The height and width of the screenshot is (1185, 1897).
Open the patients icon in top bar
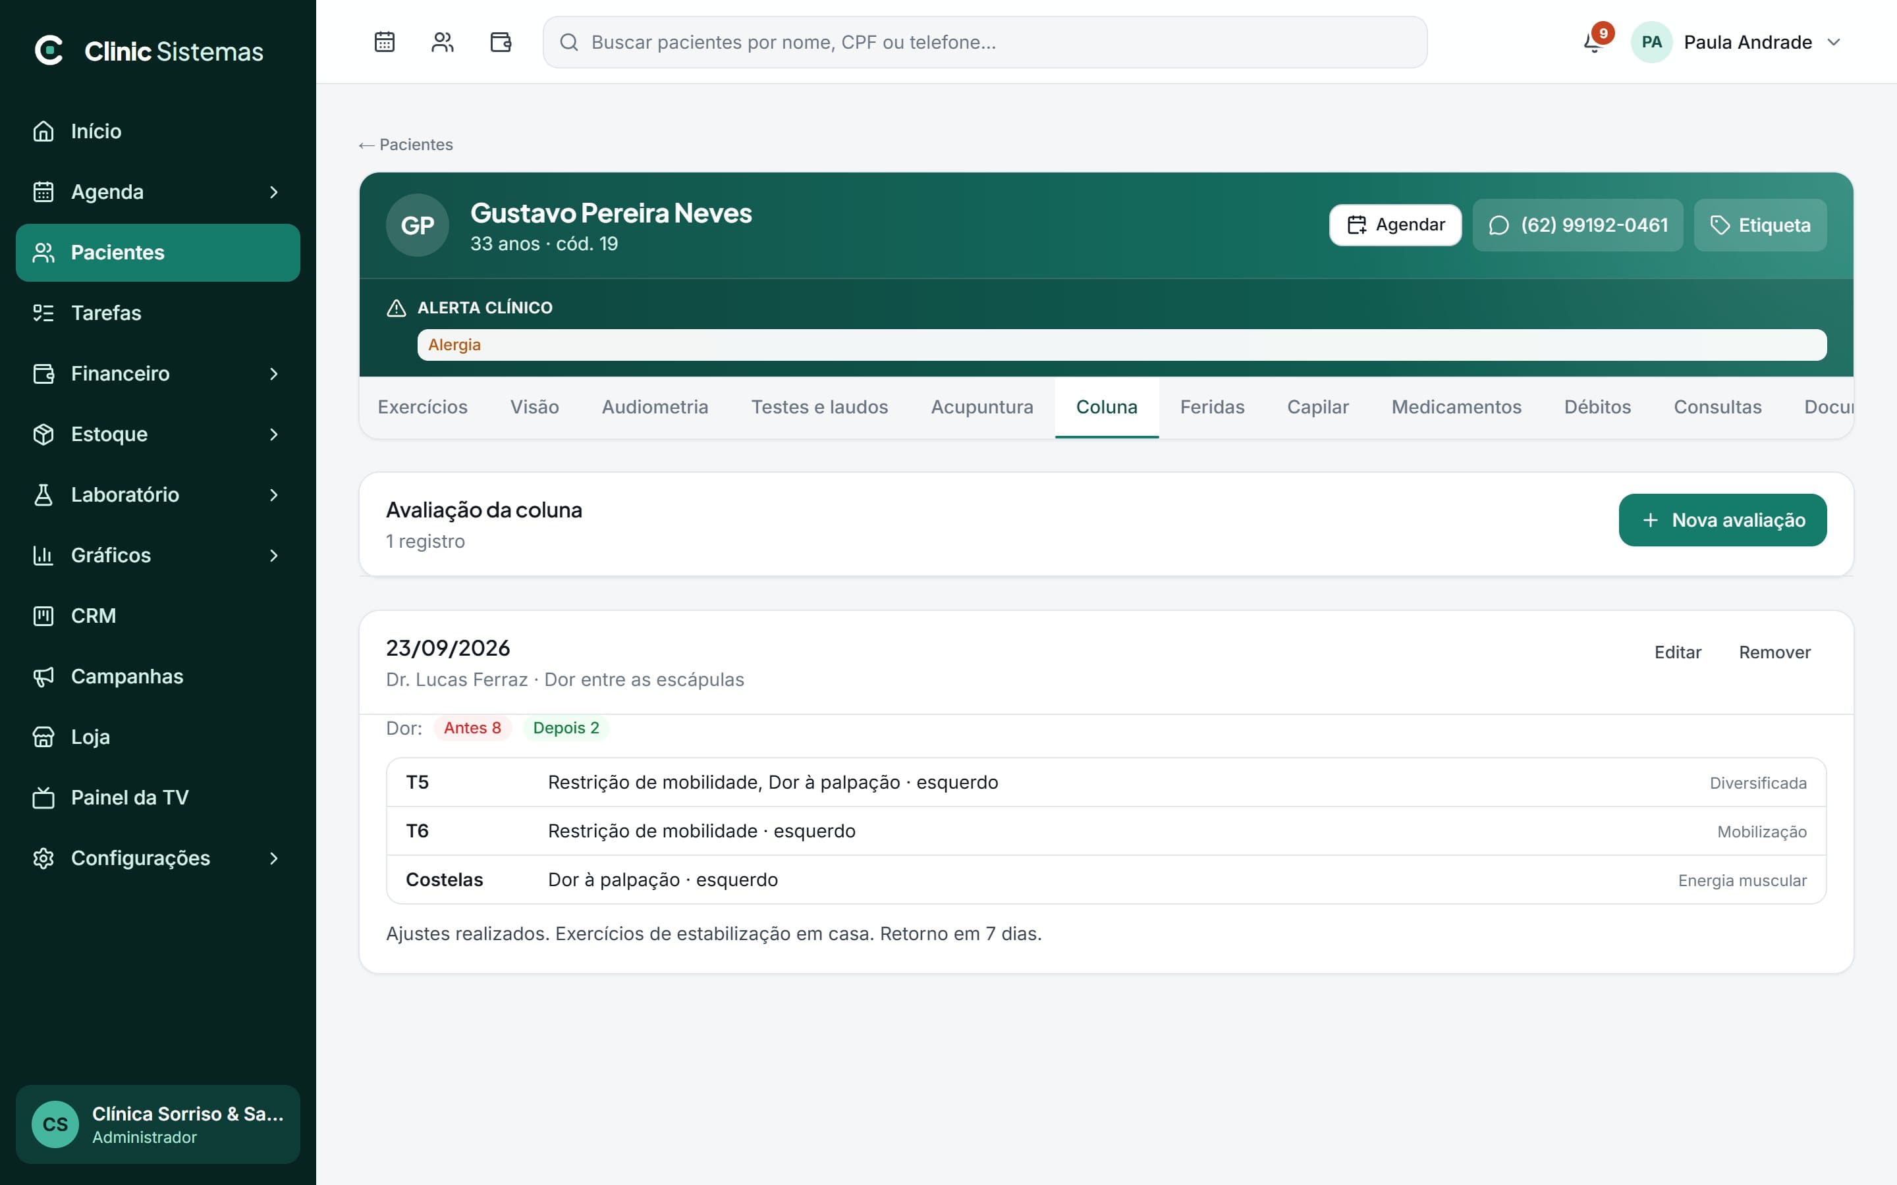(x=442, y=41)
